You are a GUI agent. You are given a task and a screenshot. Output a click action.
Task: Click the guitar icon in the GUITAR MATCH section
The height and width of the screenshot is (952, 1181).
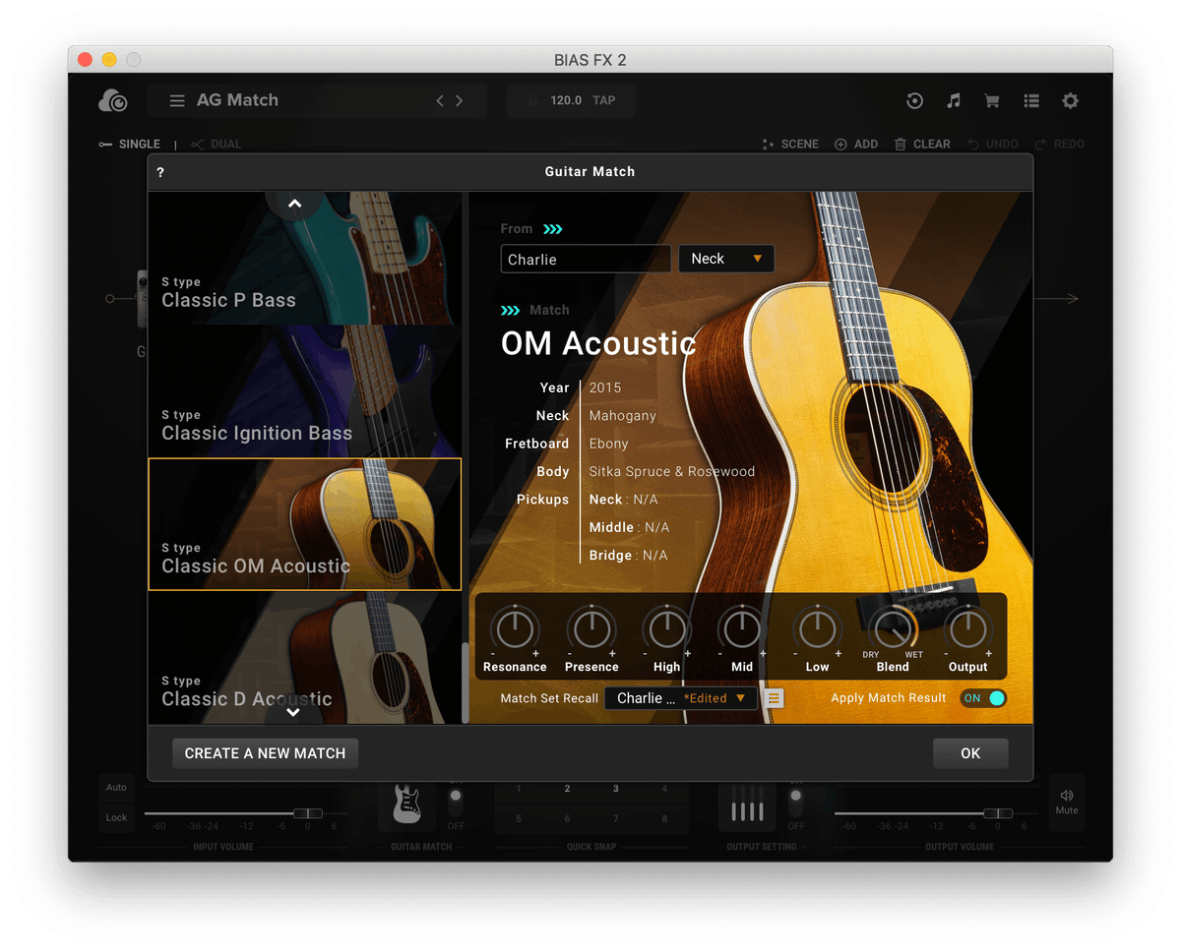[x=407, y=803]
